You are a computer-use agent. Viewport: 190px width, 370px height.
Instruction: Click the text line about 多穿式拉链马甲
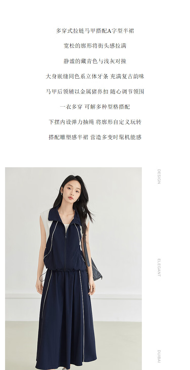click(x=95, y=31)
